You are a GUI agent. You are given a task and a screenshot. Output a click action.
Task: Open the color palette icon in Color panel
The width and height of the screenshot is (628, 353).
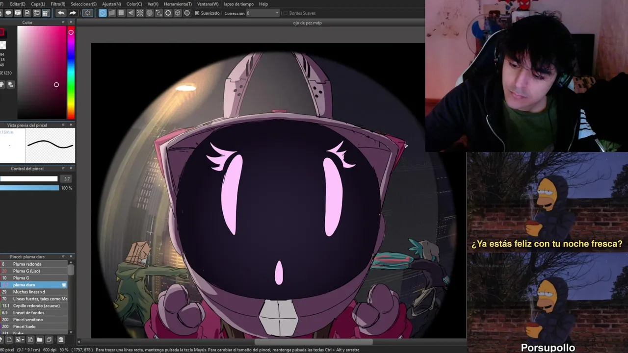click(x=2, y=84)
